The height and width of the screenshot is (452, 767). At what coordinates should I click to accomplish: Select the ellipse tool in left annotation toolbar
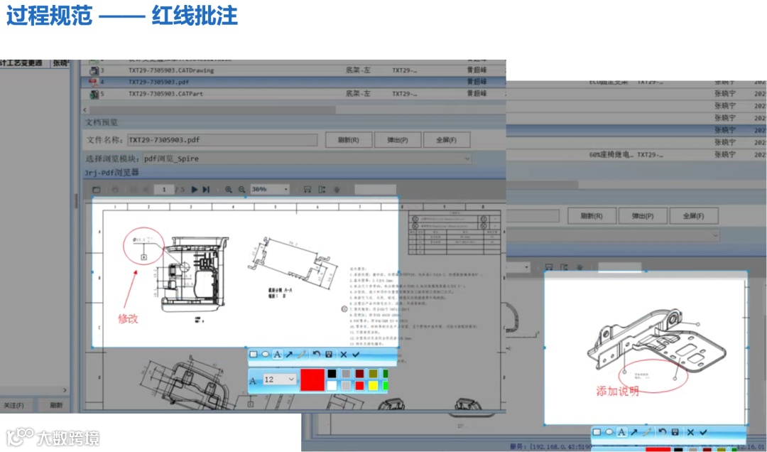point(265,354)
